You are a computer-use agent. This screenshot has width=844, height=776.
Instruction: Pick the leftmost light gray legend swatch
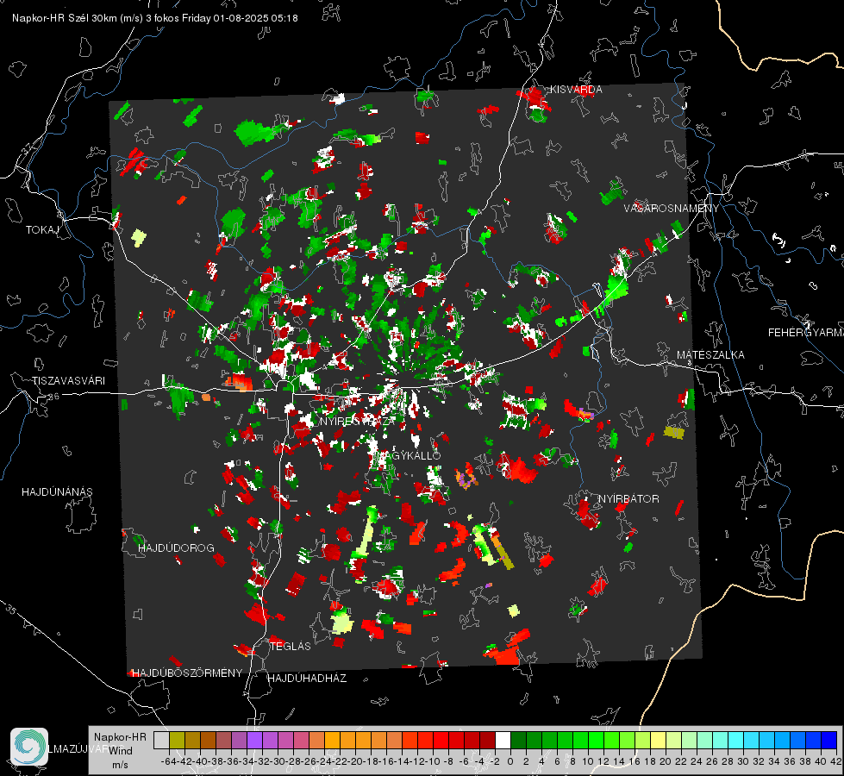[161, 740]
